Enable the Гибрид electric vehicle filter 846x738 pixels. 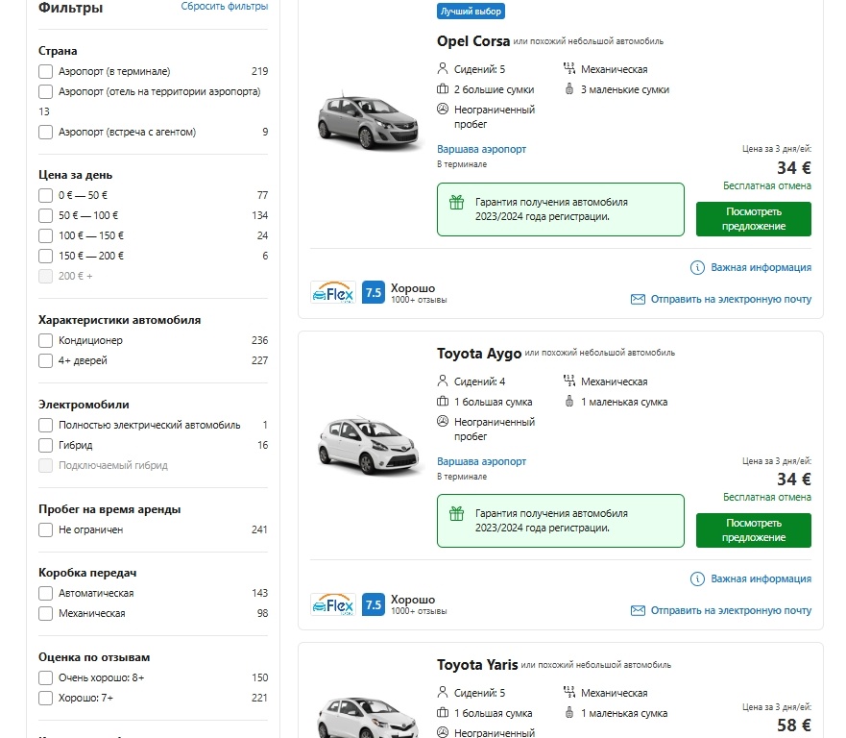click(43, 445)
